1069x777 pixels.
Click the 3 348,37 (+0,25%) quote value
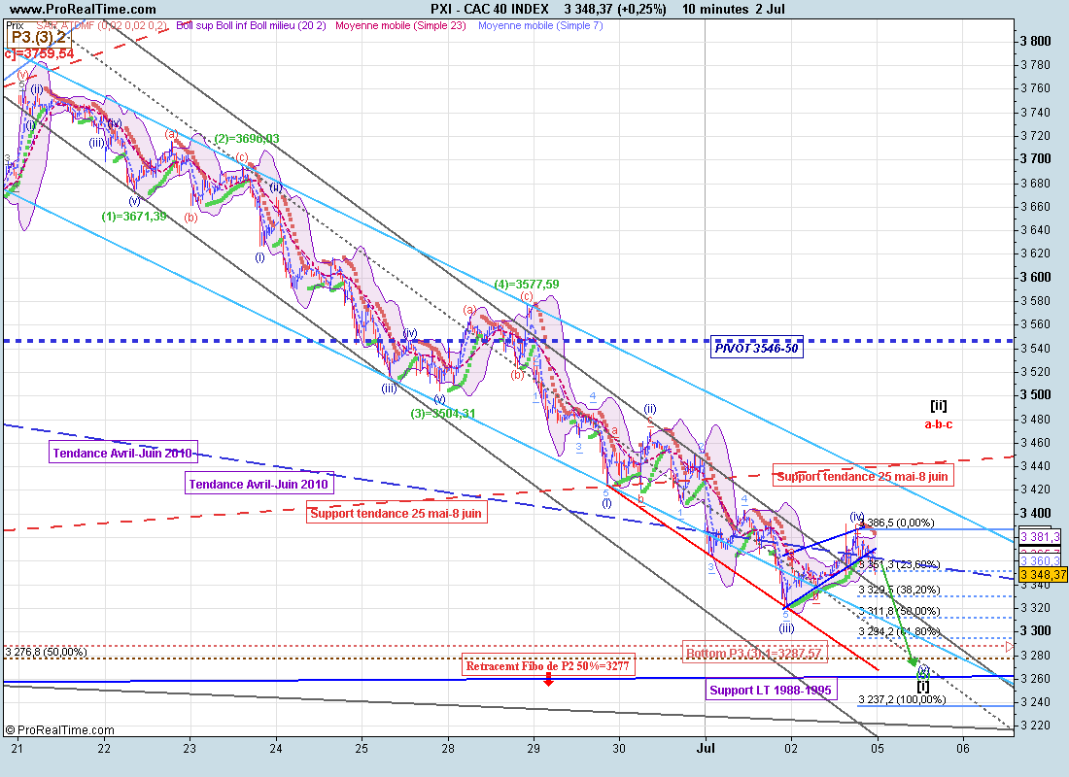click(615, 9)
